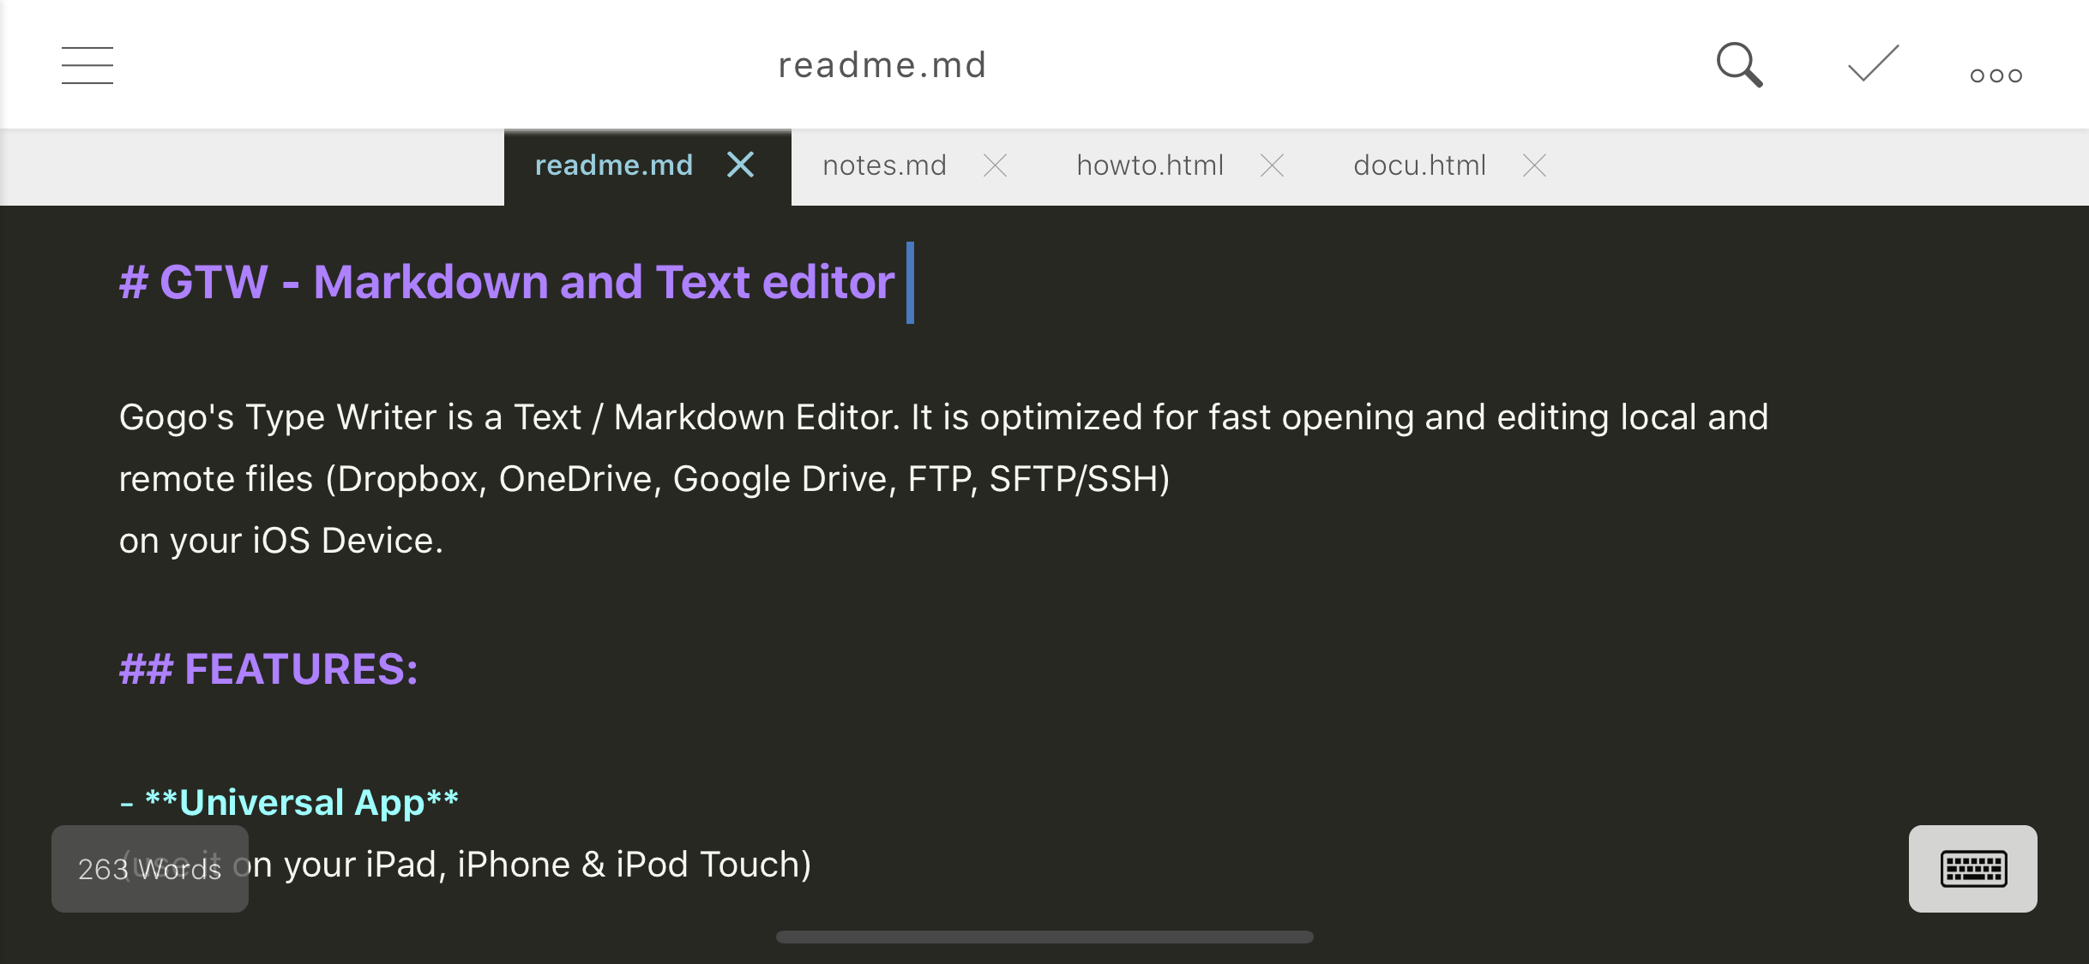
Task: Open the hamburger sidebar menu
Action: [x=87, y=64]
